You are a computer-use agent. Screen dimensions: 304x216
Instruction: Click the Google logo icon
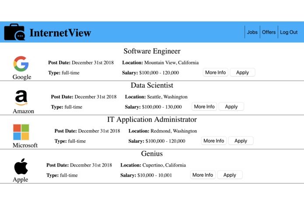click(21, 64)
